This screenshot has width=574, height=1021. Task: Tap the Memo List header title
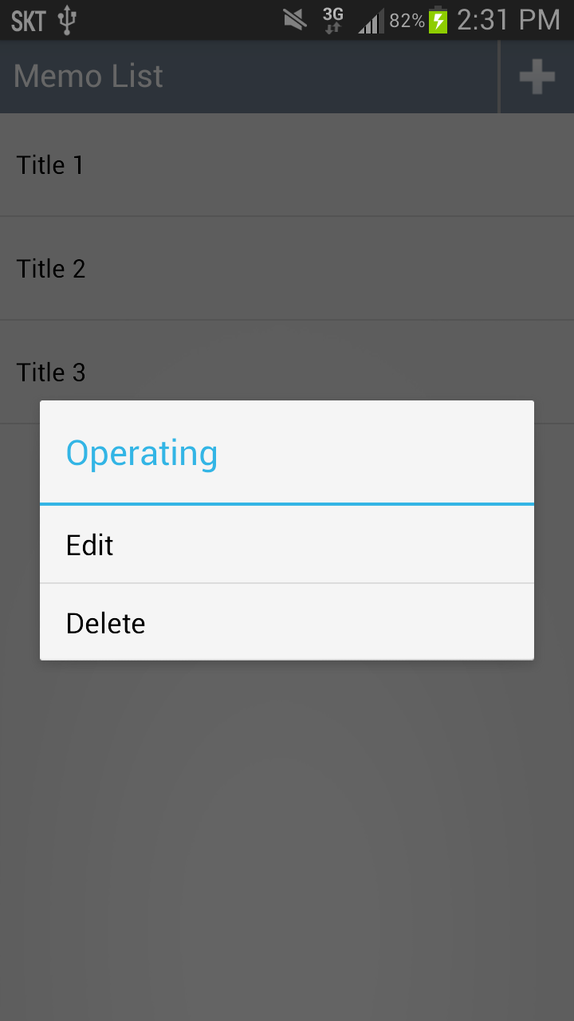88,77
